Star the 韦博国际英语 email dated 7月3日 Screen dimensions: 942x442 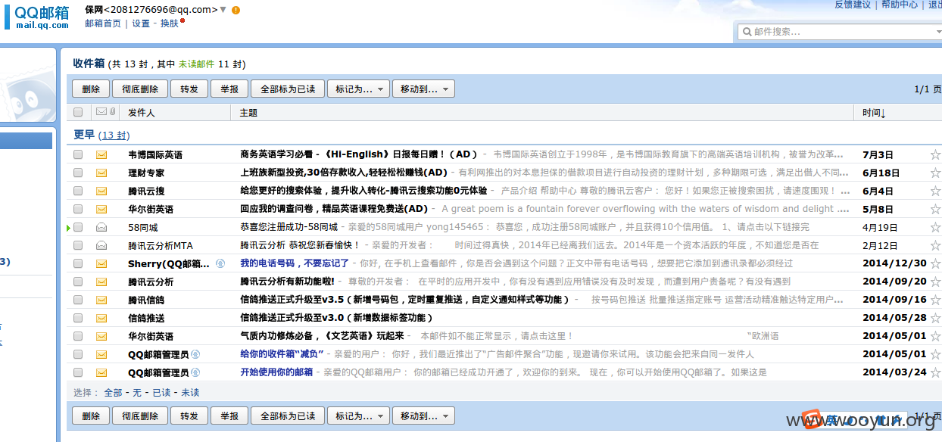pos(935,154)
